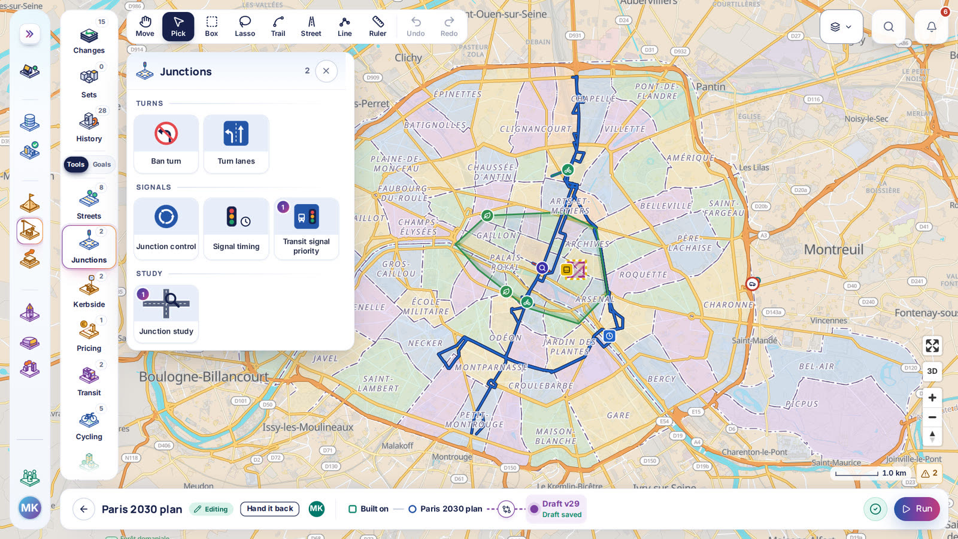Select the Paris 2030 plan node

point(445,509)
